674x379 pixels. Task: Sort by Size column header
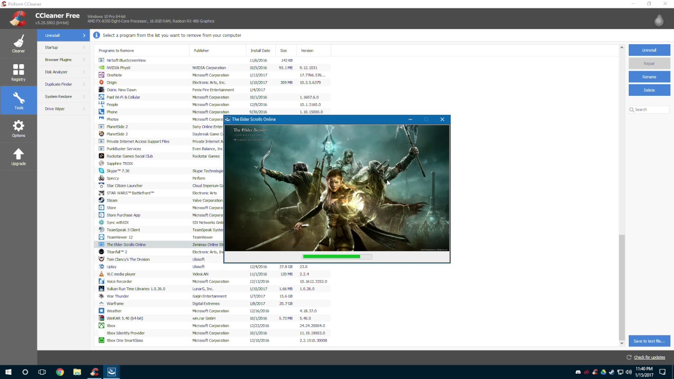(286, 51)
